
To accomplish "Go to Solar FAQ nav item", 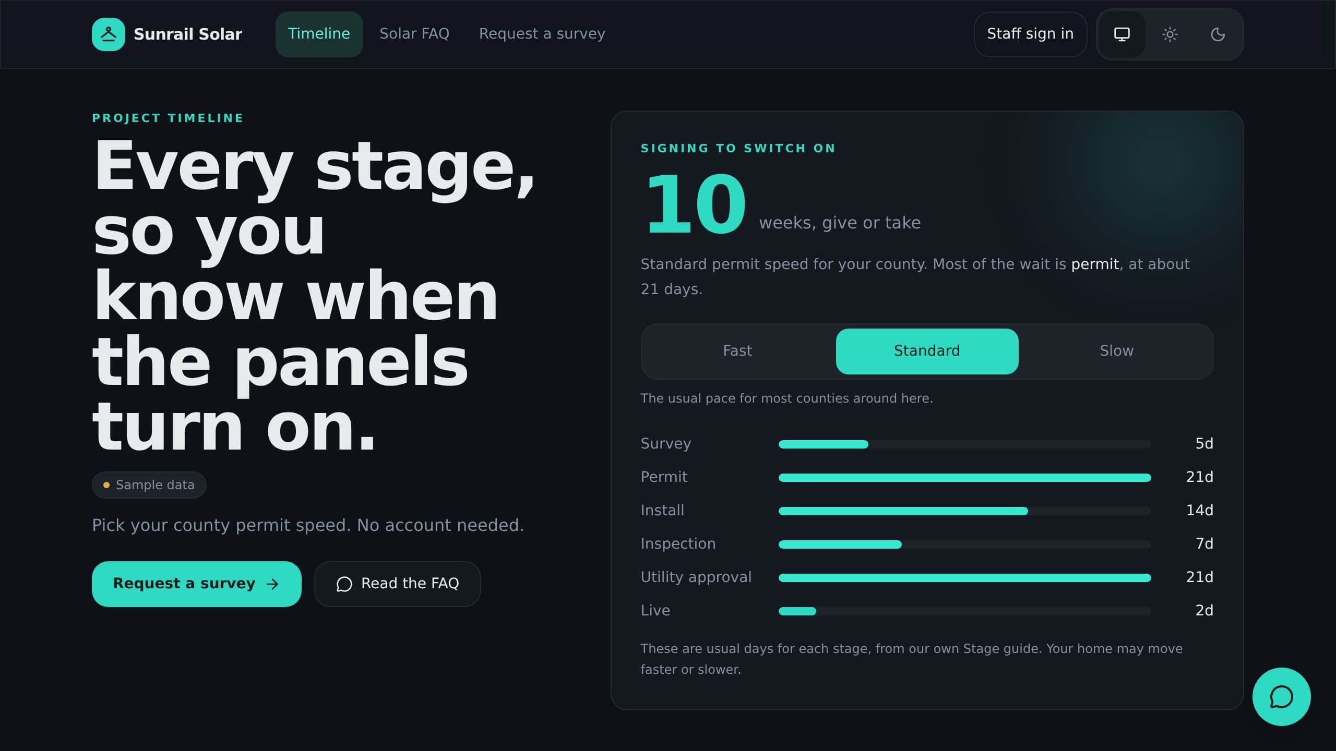I will point(414,34).
